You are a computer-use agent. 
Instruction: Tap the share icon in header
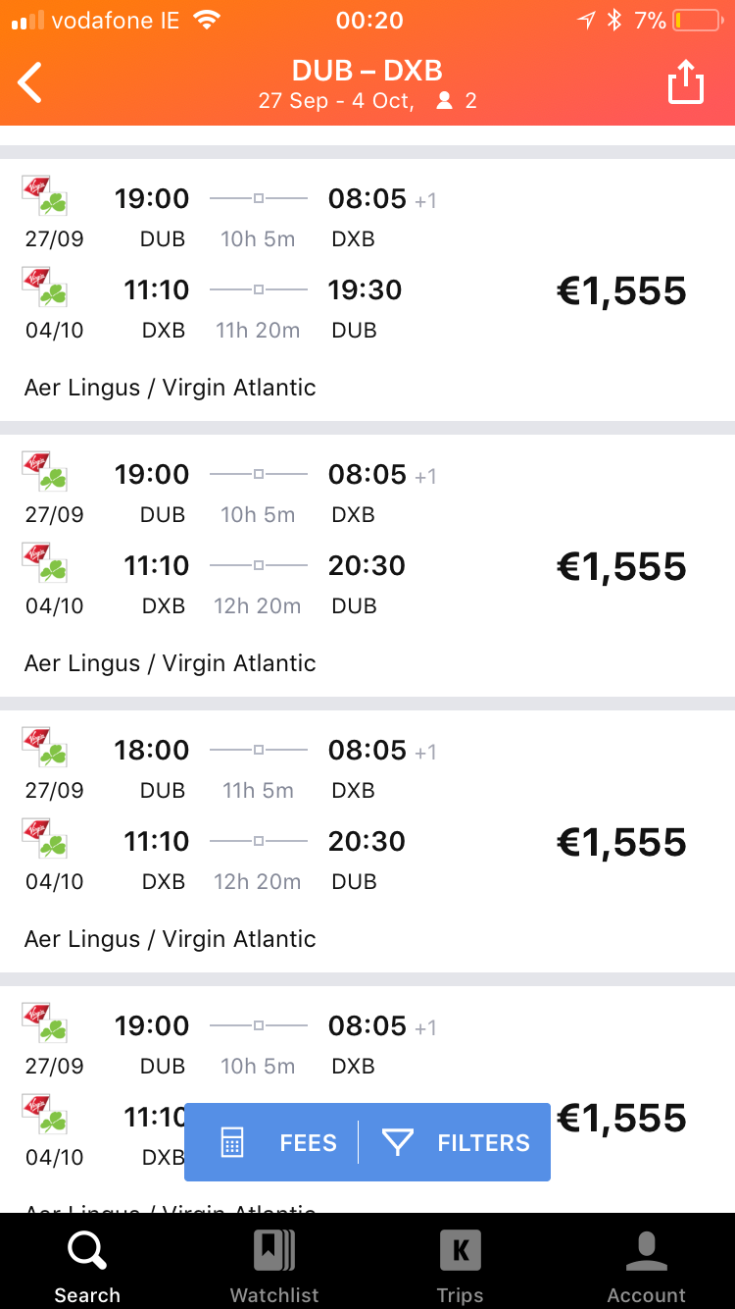point(686,82)
